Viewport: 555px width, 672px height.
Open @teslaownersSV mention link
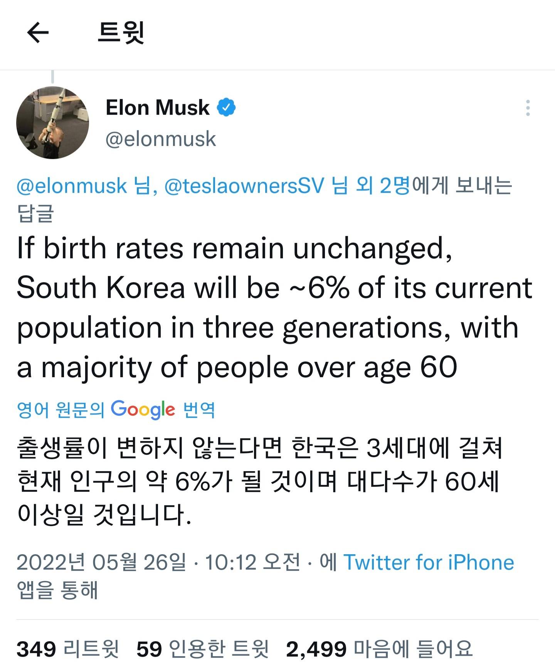[x=244, y=186]
